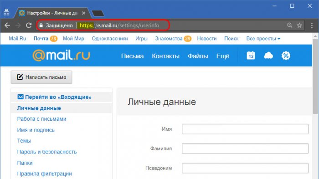319x179 pixels.
Task: Open Знакомства link
Action: point(169,38)
